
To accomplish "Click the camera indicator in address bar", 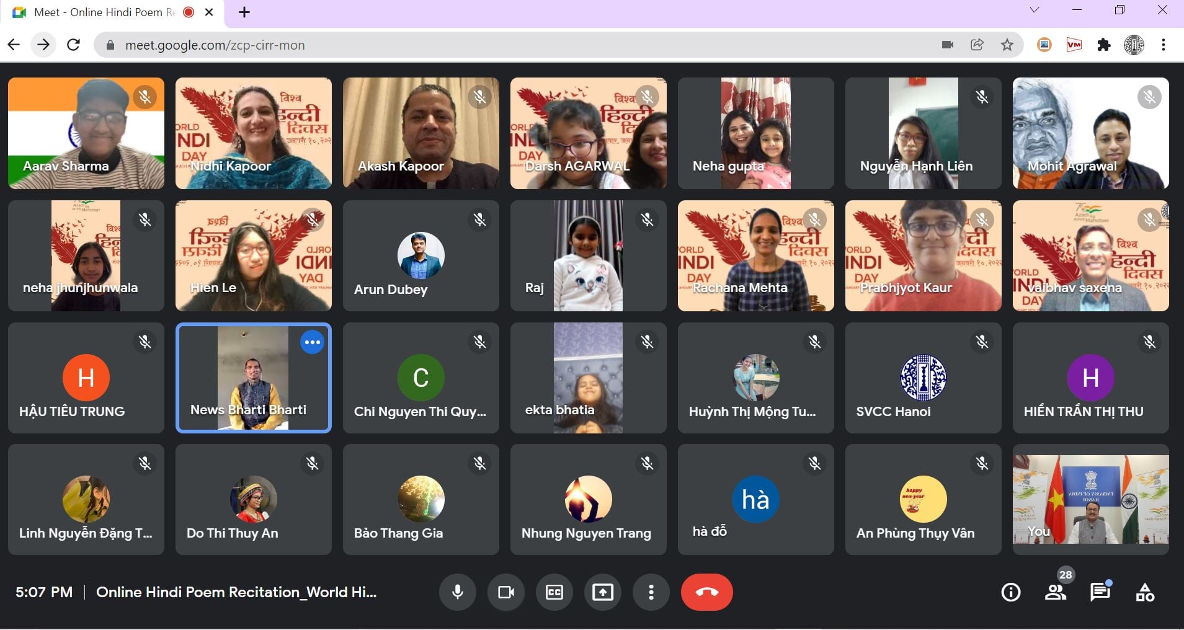I will point(947,45).
